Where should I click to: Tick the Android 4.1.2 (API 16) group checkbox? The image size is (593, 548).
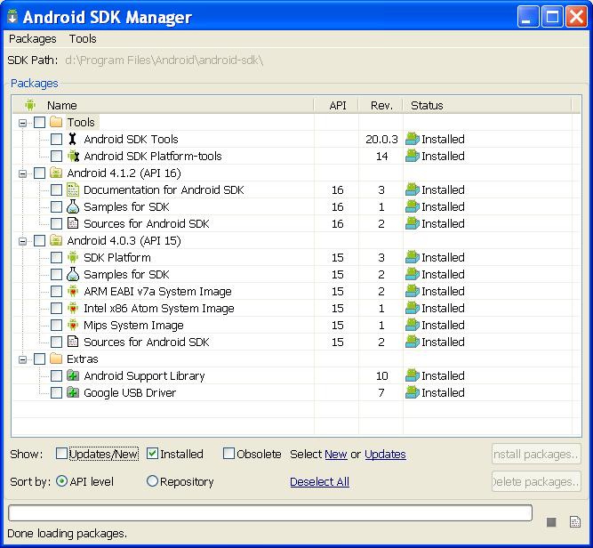(x=39, y=173)
